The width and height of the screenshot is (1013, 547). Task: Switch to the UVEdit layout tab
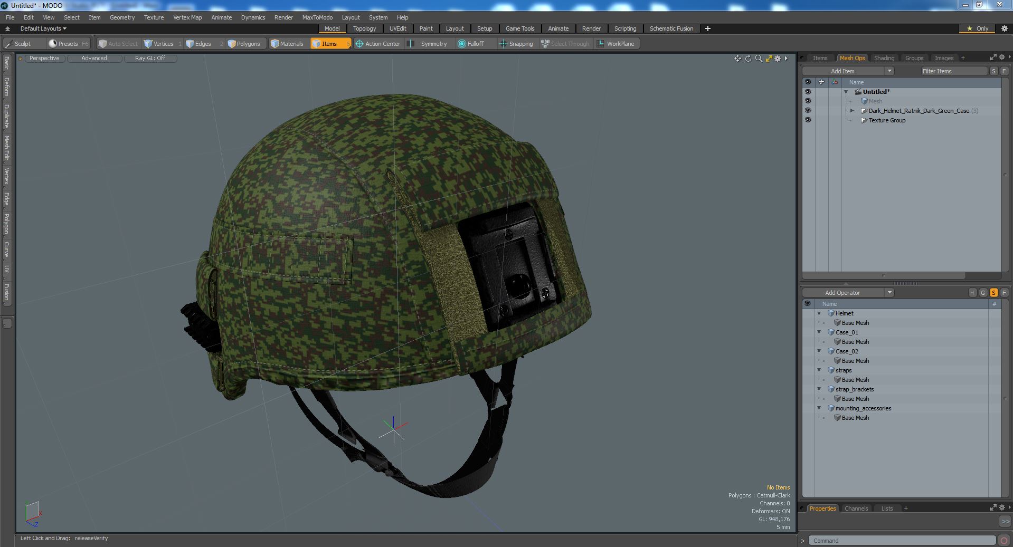coord(397,28)
